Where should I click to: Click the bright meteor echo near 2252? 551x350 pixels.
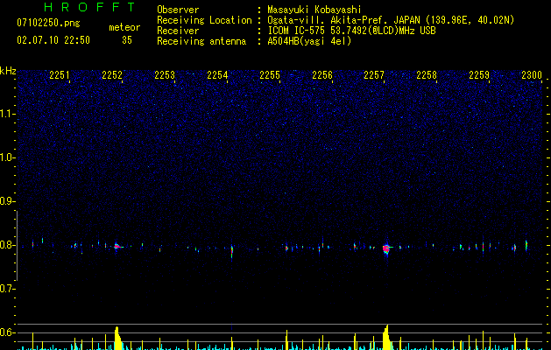pyautogui.click(x=117, y=246)
